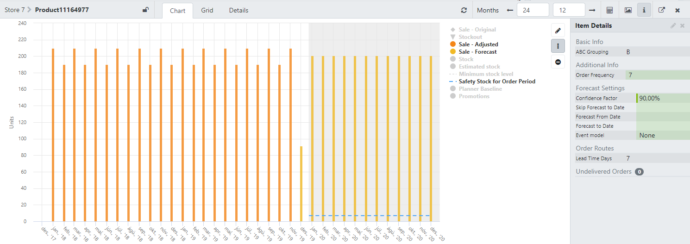Open the Event model field showing None
Screen dimensions: 690x244
[663, 135]
